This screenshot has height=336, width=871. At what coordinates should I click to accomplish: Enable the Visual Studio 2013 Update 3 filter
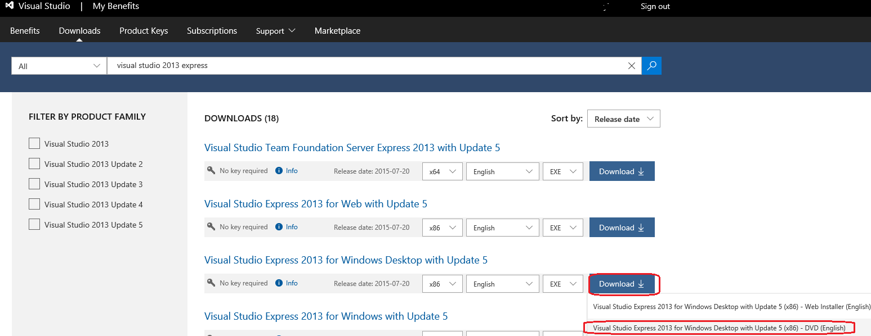click(x=34, y=184)
